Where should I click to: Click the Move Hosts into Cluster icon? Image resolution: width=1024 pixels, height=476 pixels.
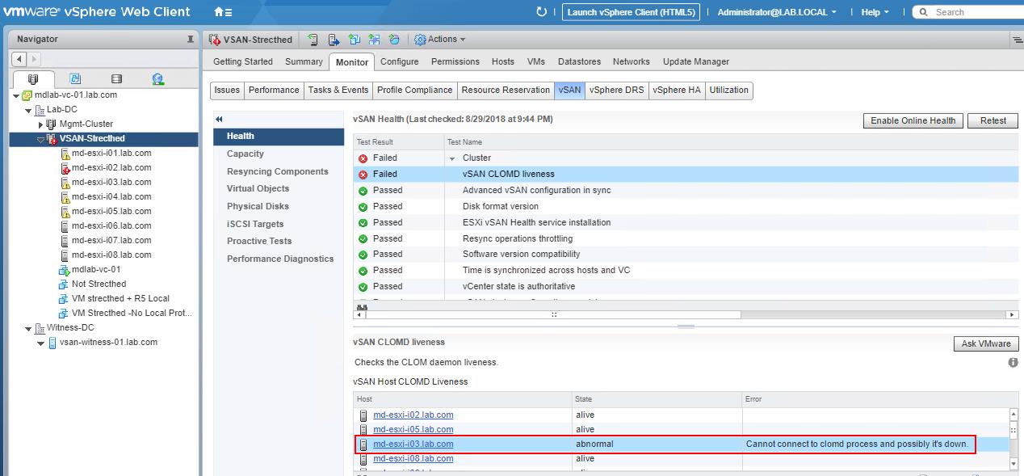tap(334, 39)
